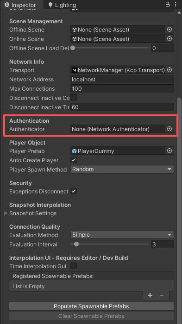Uncheck Exceptions Disconnect
The image size is (182, 324).
click(74, 191)
